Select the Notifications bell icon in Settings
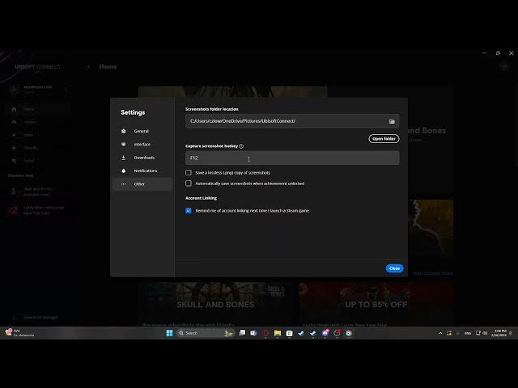 coord(124,171)
